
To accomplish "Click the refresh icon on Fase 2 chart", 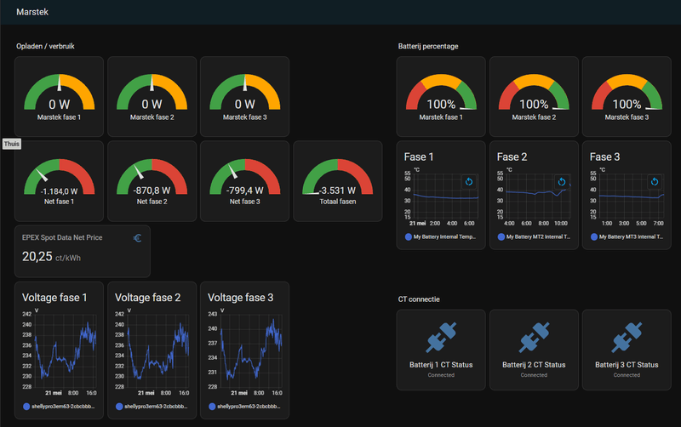I will 562,182.
